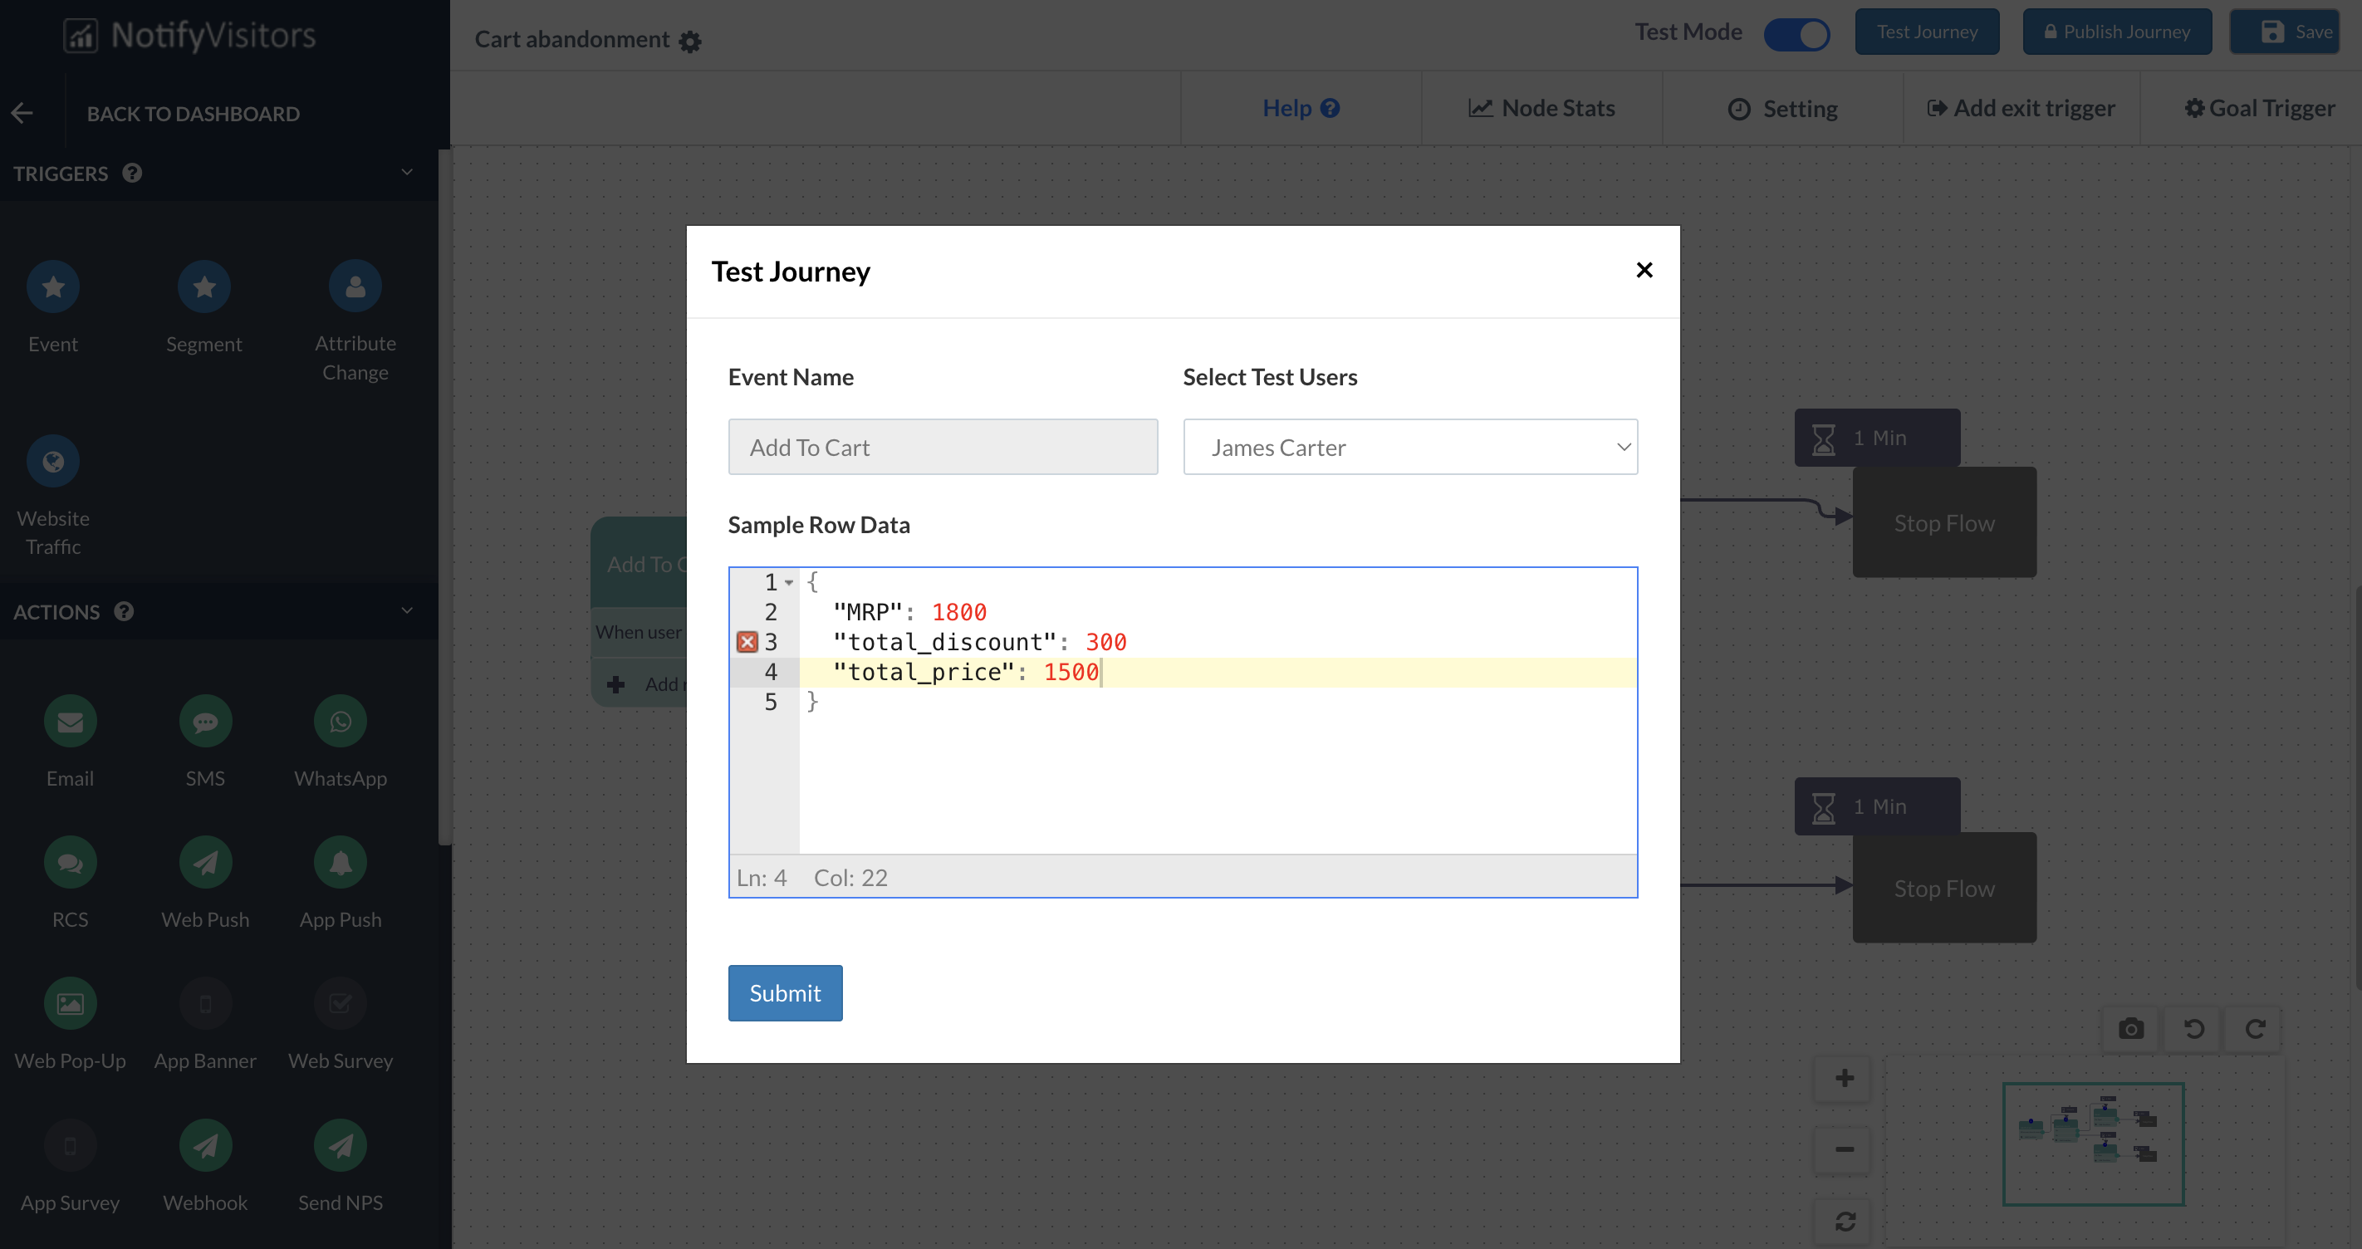Click the zoom in plus icon
The height and width of the screenshot is (1249, 2362).
[1845, 1078]
